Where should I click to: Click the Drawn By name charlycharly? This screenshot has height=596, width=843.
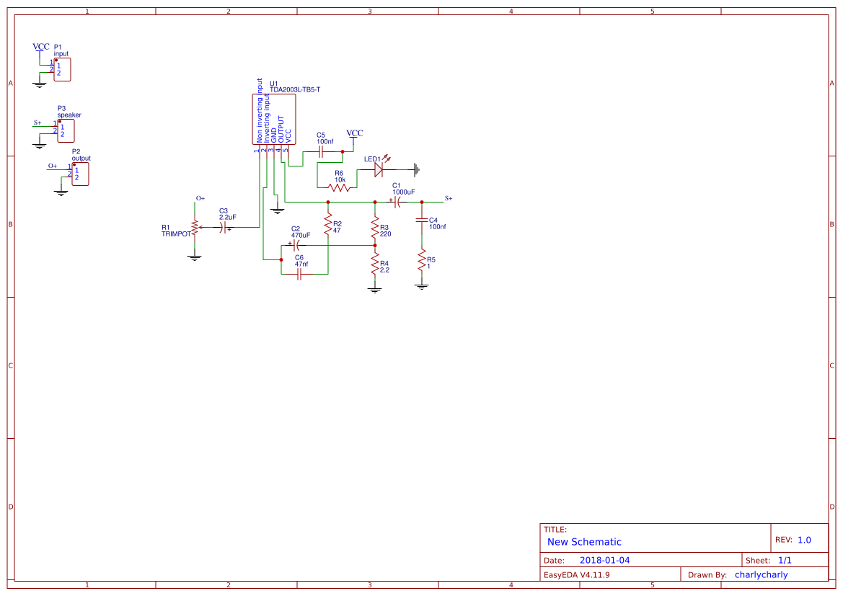click(x=761, y=574)
